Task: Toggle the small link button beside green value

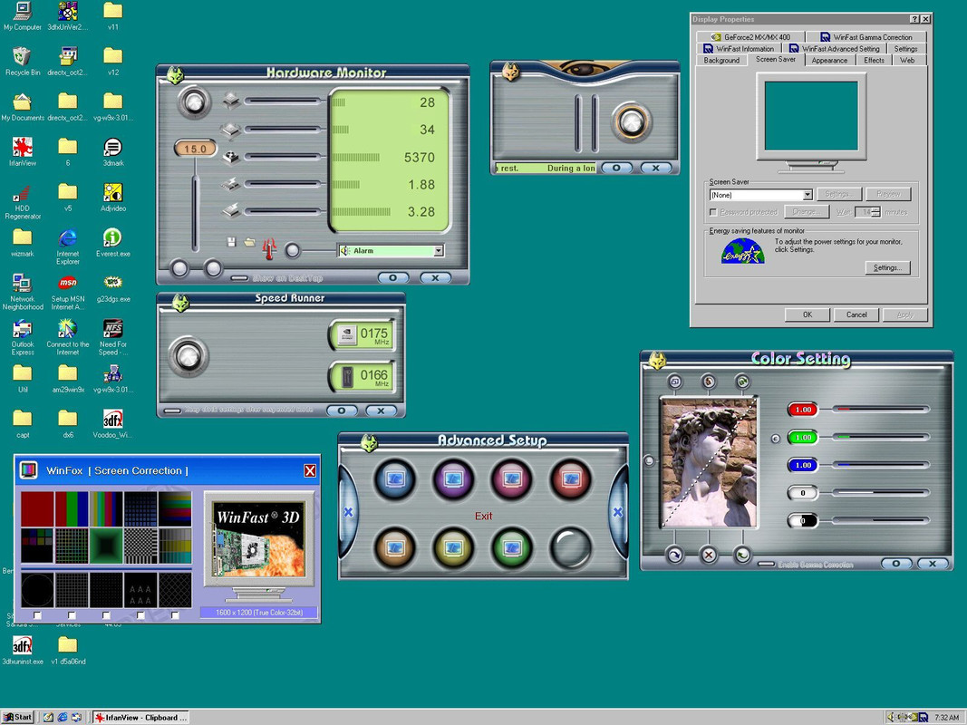Action: (776, 439)
